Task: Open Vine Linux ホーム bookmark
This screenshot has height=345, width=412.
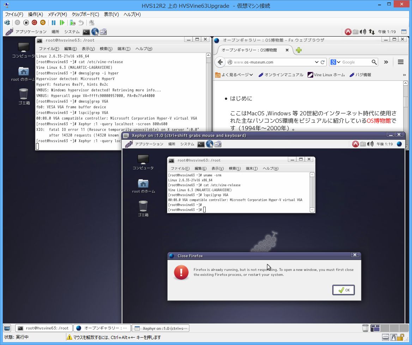Action: click(326, 75)
